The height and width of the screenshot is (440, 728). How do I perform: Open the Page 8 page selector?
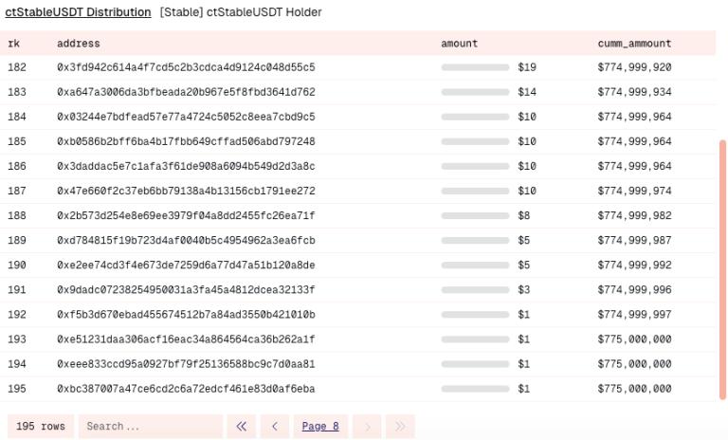(x=320, y=427)
